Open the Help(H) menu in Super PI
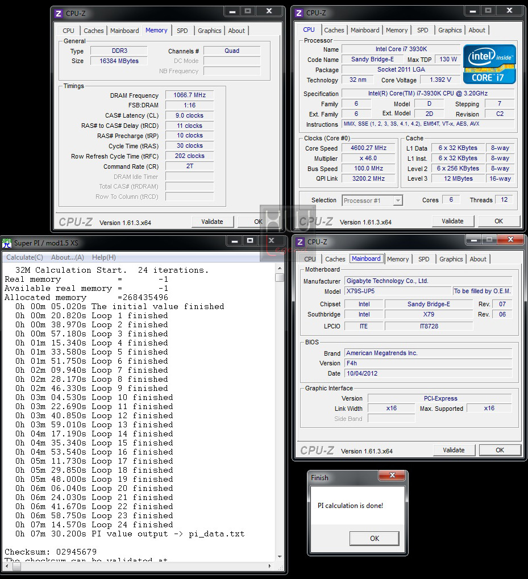This screenshot has height=579, width=528. pyautogui.click(x=104, y=257)
